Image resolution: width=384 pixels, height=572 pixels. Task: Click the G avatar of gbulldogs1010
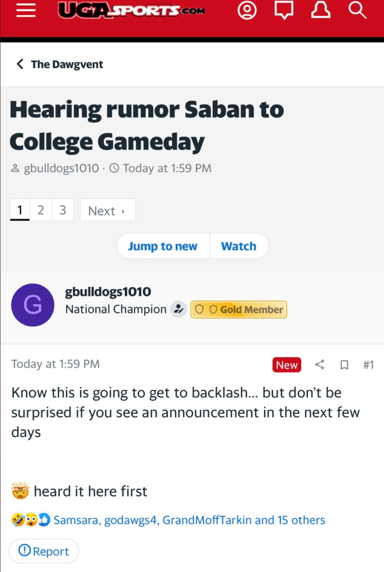pyautogui.click(x=32, y=305)
